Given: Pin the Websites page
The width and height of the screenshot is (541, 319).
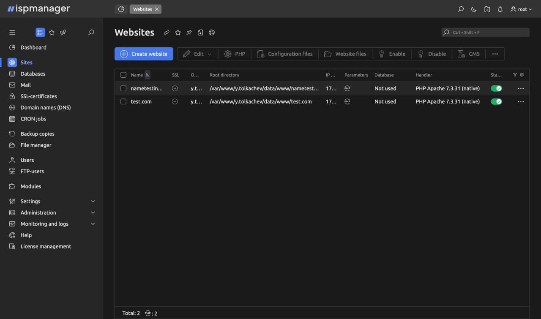Looking at the screenshot, I should pyautogui.click(x=189, y=33).
